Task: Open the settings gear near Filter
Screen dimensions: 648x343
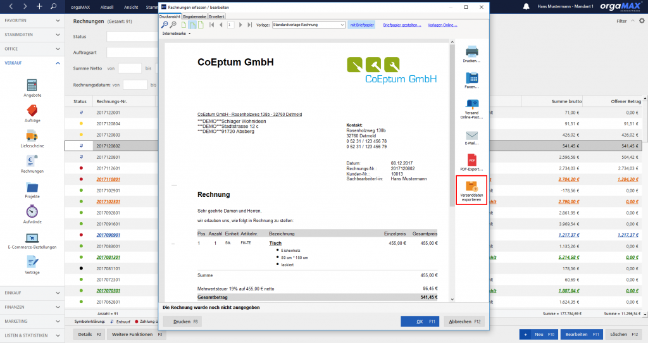Action: 642,21
